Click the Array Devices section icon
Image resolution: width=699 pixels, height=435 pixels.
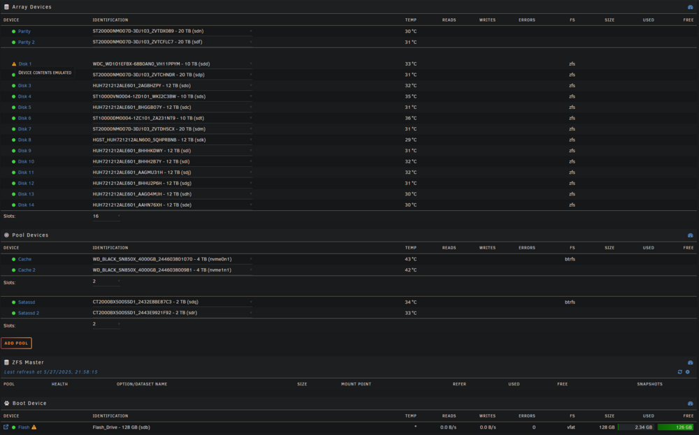[x=6, y=7]
